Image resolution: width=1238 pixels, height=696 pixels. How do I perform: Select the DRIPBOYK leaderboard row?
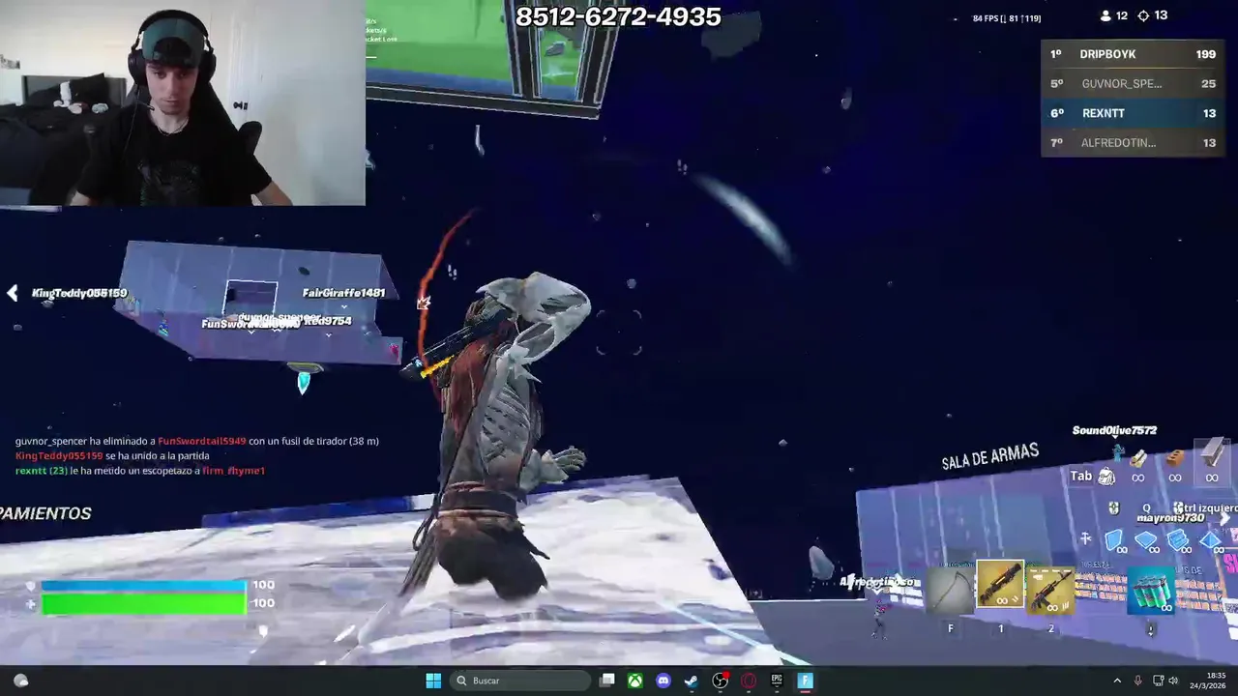1133,54
